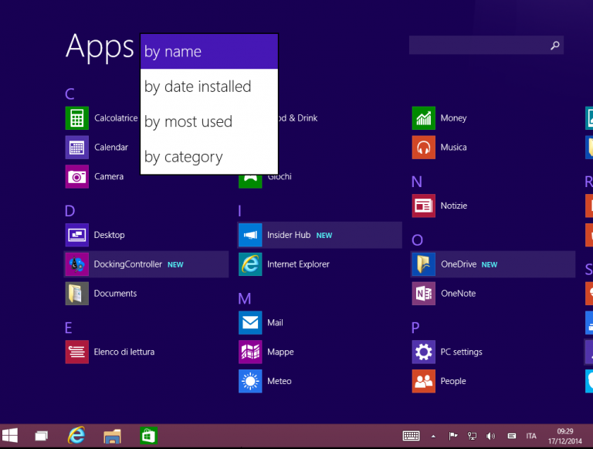
Task: Launch the OneNote app icon
Action: pos(424,294)
